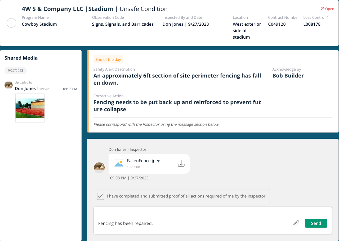
Task: Go back using the circled arrow button
Action: pyautogui.click(x=11, y=23)
